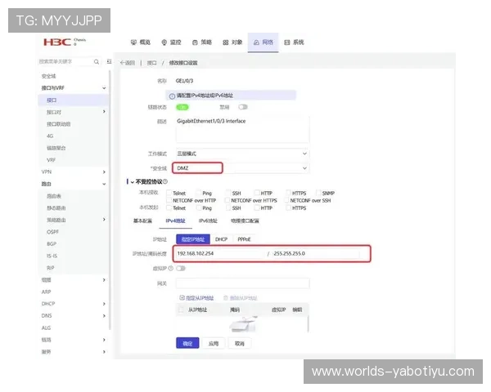Image resolution: width=491 pixels, height=392 pixels.
Task: Go back via ←返回 link
Action: (128, 63)
